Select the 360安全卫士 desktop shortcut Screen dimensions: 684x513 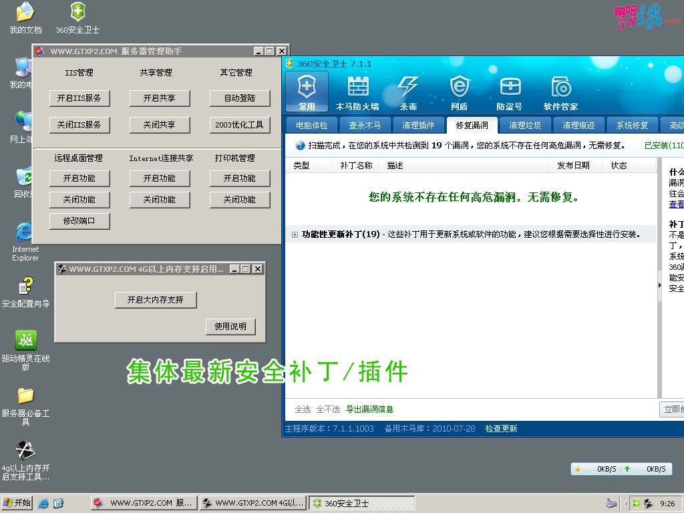point(77,18)
